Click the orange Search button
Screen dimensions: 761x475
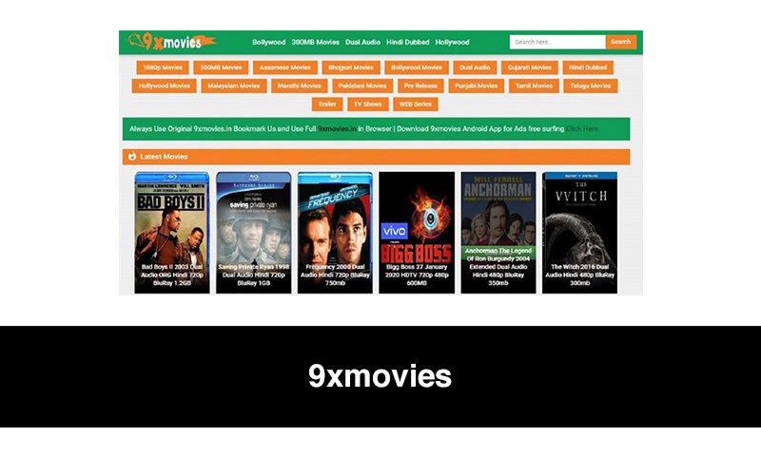[621, 42]
